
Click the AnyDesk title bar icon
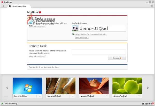click(2, 2)
